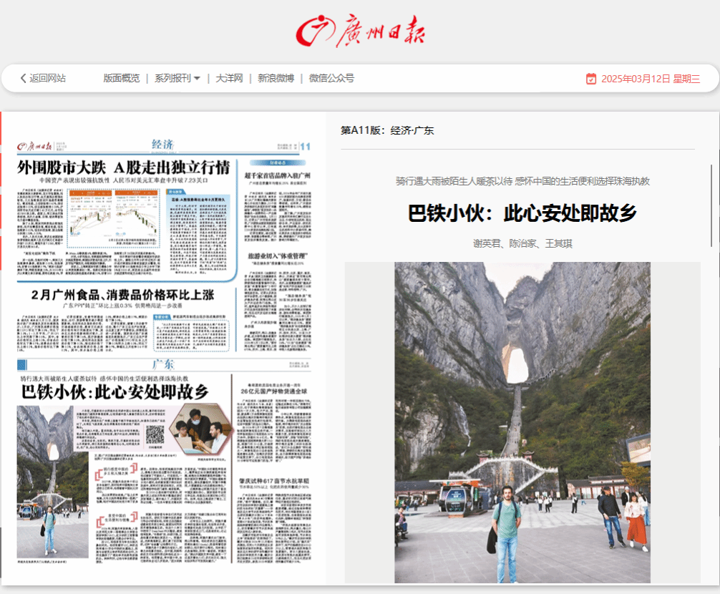Click the large Tianmen mountain article photo
Screen dimensions: 720x594
(522, 422)
